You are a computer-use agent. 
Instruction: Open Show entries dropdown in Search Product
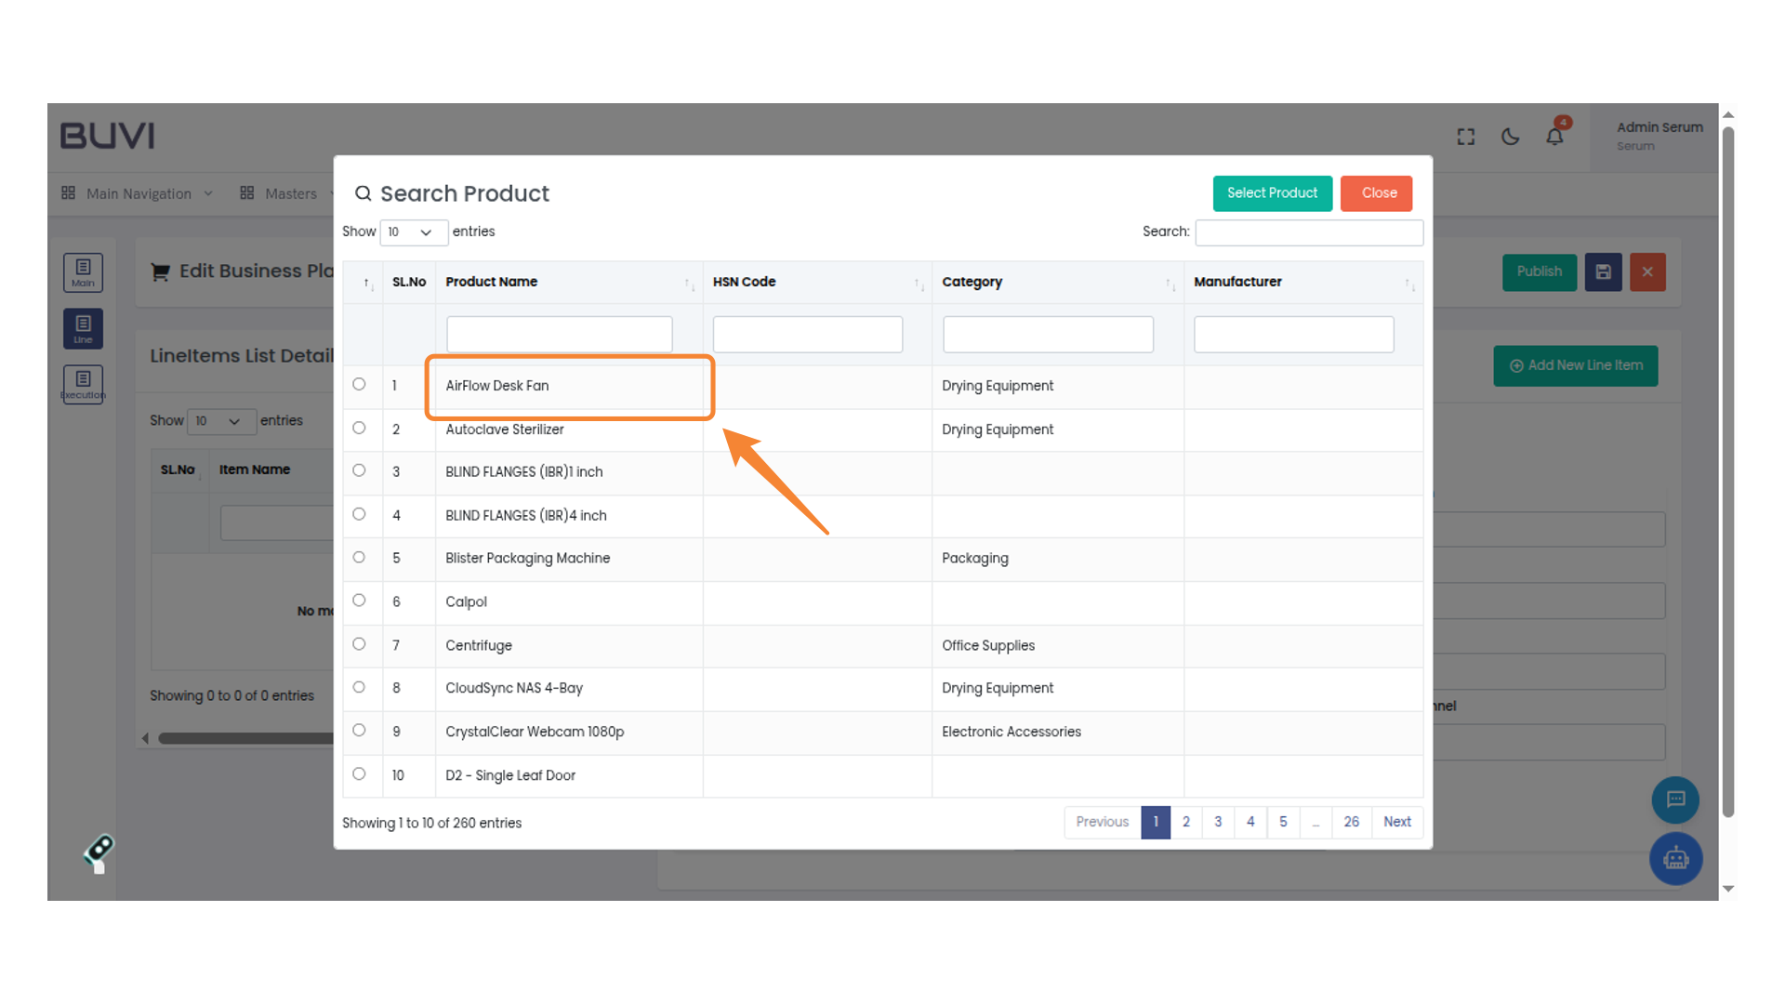tap(413, 232)
